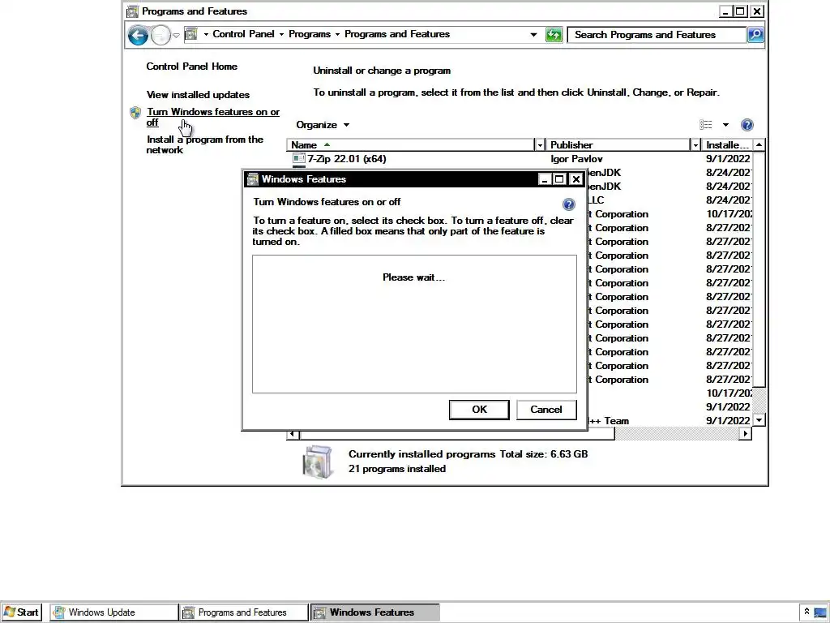This screenshot has height=623, width=830.
Task: Sort by the Name column header
Action: (x=411, y=145)
